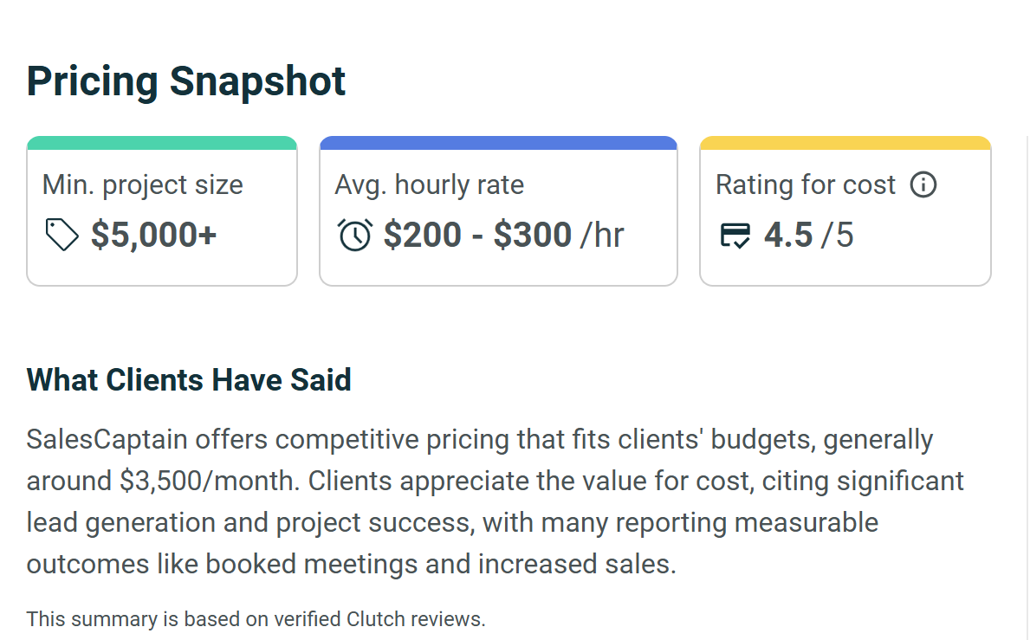Select the Avg. hourly rate card
Image resolution: width=1030 pixels, height=640 pixels.
click(498, 210)
